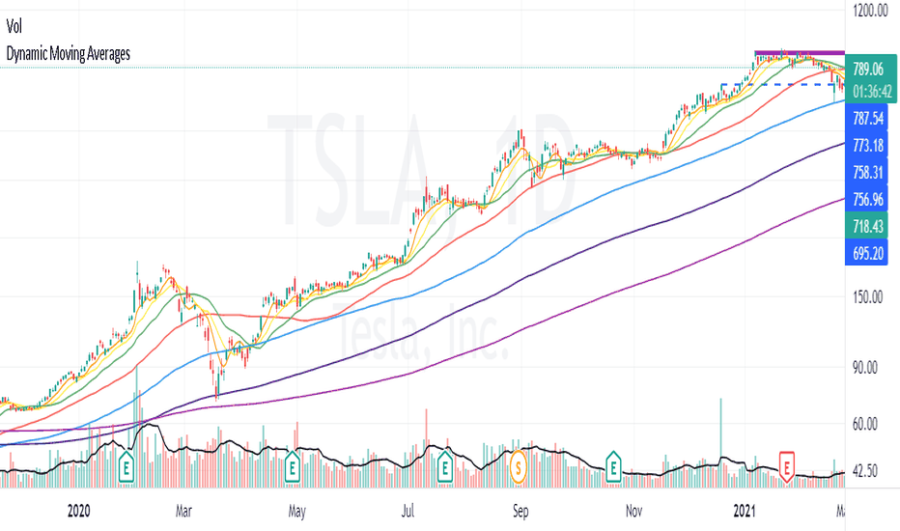Click the tall volume spike bar before 2021
This screenshot has width=900, height=531.
click(721, 442)
